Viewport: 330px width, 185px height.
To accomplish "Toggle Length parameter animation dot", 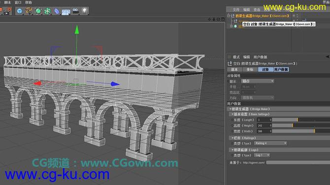I will pos(232,120).
